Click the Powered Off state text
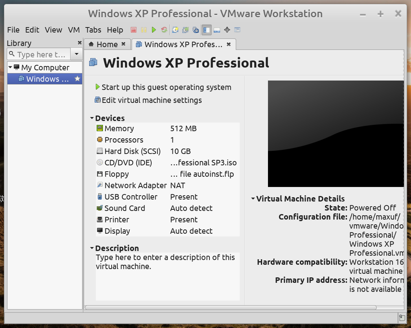The image size is (411, 328). 372,208
